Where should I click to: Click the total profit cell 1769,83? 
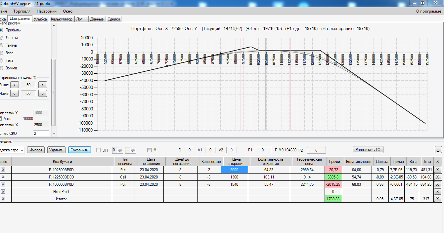click(x=333, y=199)
